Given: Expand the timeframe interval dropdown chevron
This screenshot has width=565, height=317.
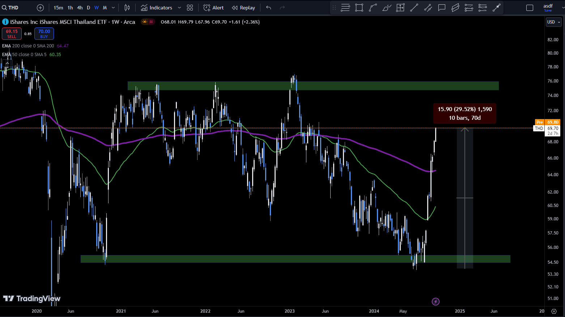Looking at the screenshot, I should tap(113, 8).
